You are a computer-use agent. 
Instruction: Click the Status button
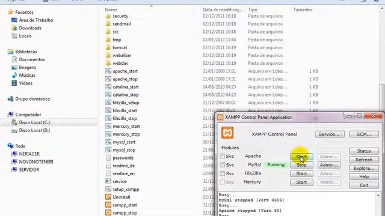click(364, 151)
